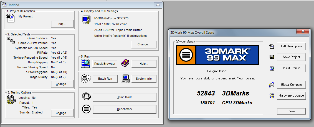Click Result Browser button in score dialog
This screenshot has width=314, height=127.
pos(291,68)
